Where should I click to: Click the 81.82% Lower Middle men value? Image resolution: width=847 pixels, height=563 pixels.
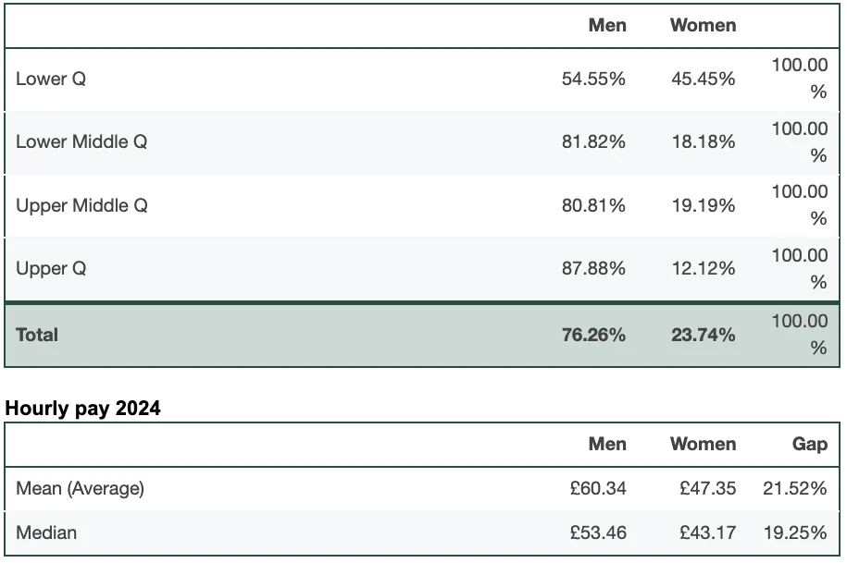click(593, 141)
